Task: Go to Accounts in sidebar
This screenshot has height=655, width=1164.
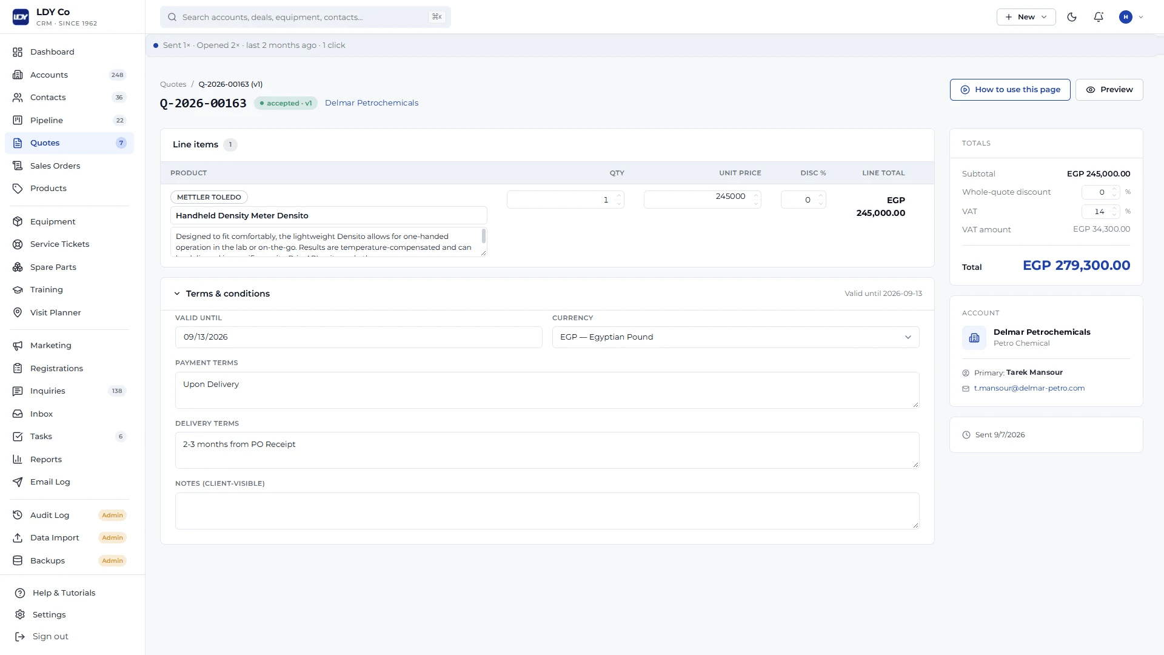Action: (70, 75)
